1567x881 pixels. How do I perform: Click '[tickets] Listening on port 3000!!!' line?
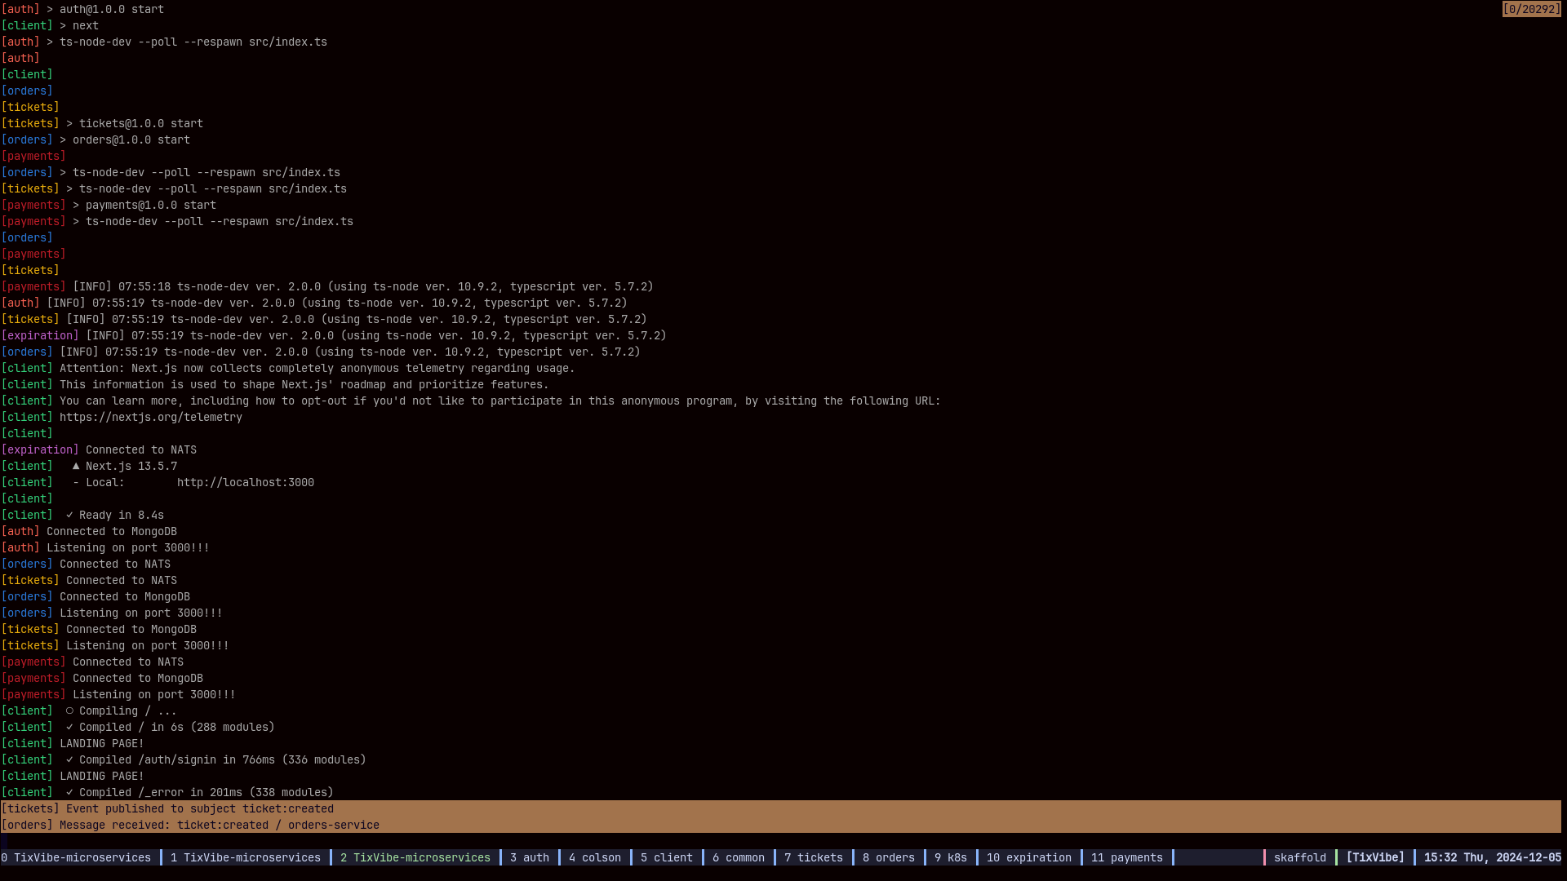[x=115, y=645]
